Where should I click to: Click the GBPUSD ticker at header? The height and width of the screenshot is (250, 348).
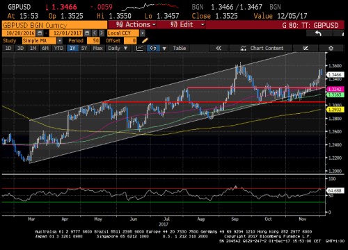click(19, 7)
